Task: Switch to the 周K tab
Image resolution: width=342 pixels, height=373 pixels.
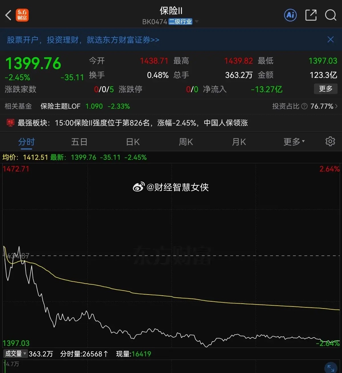Action: [186, 142]
